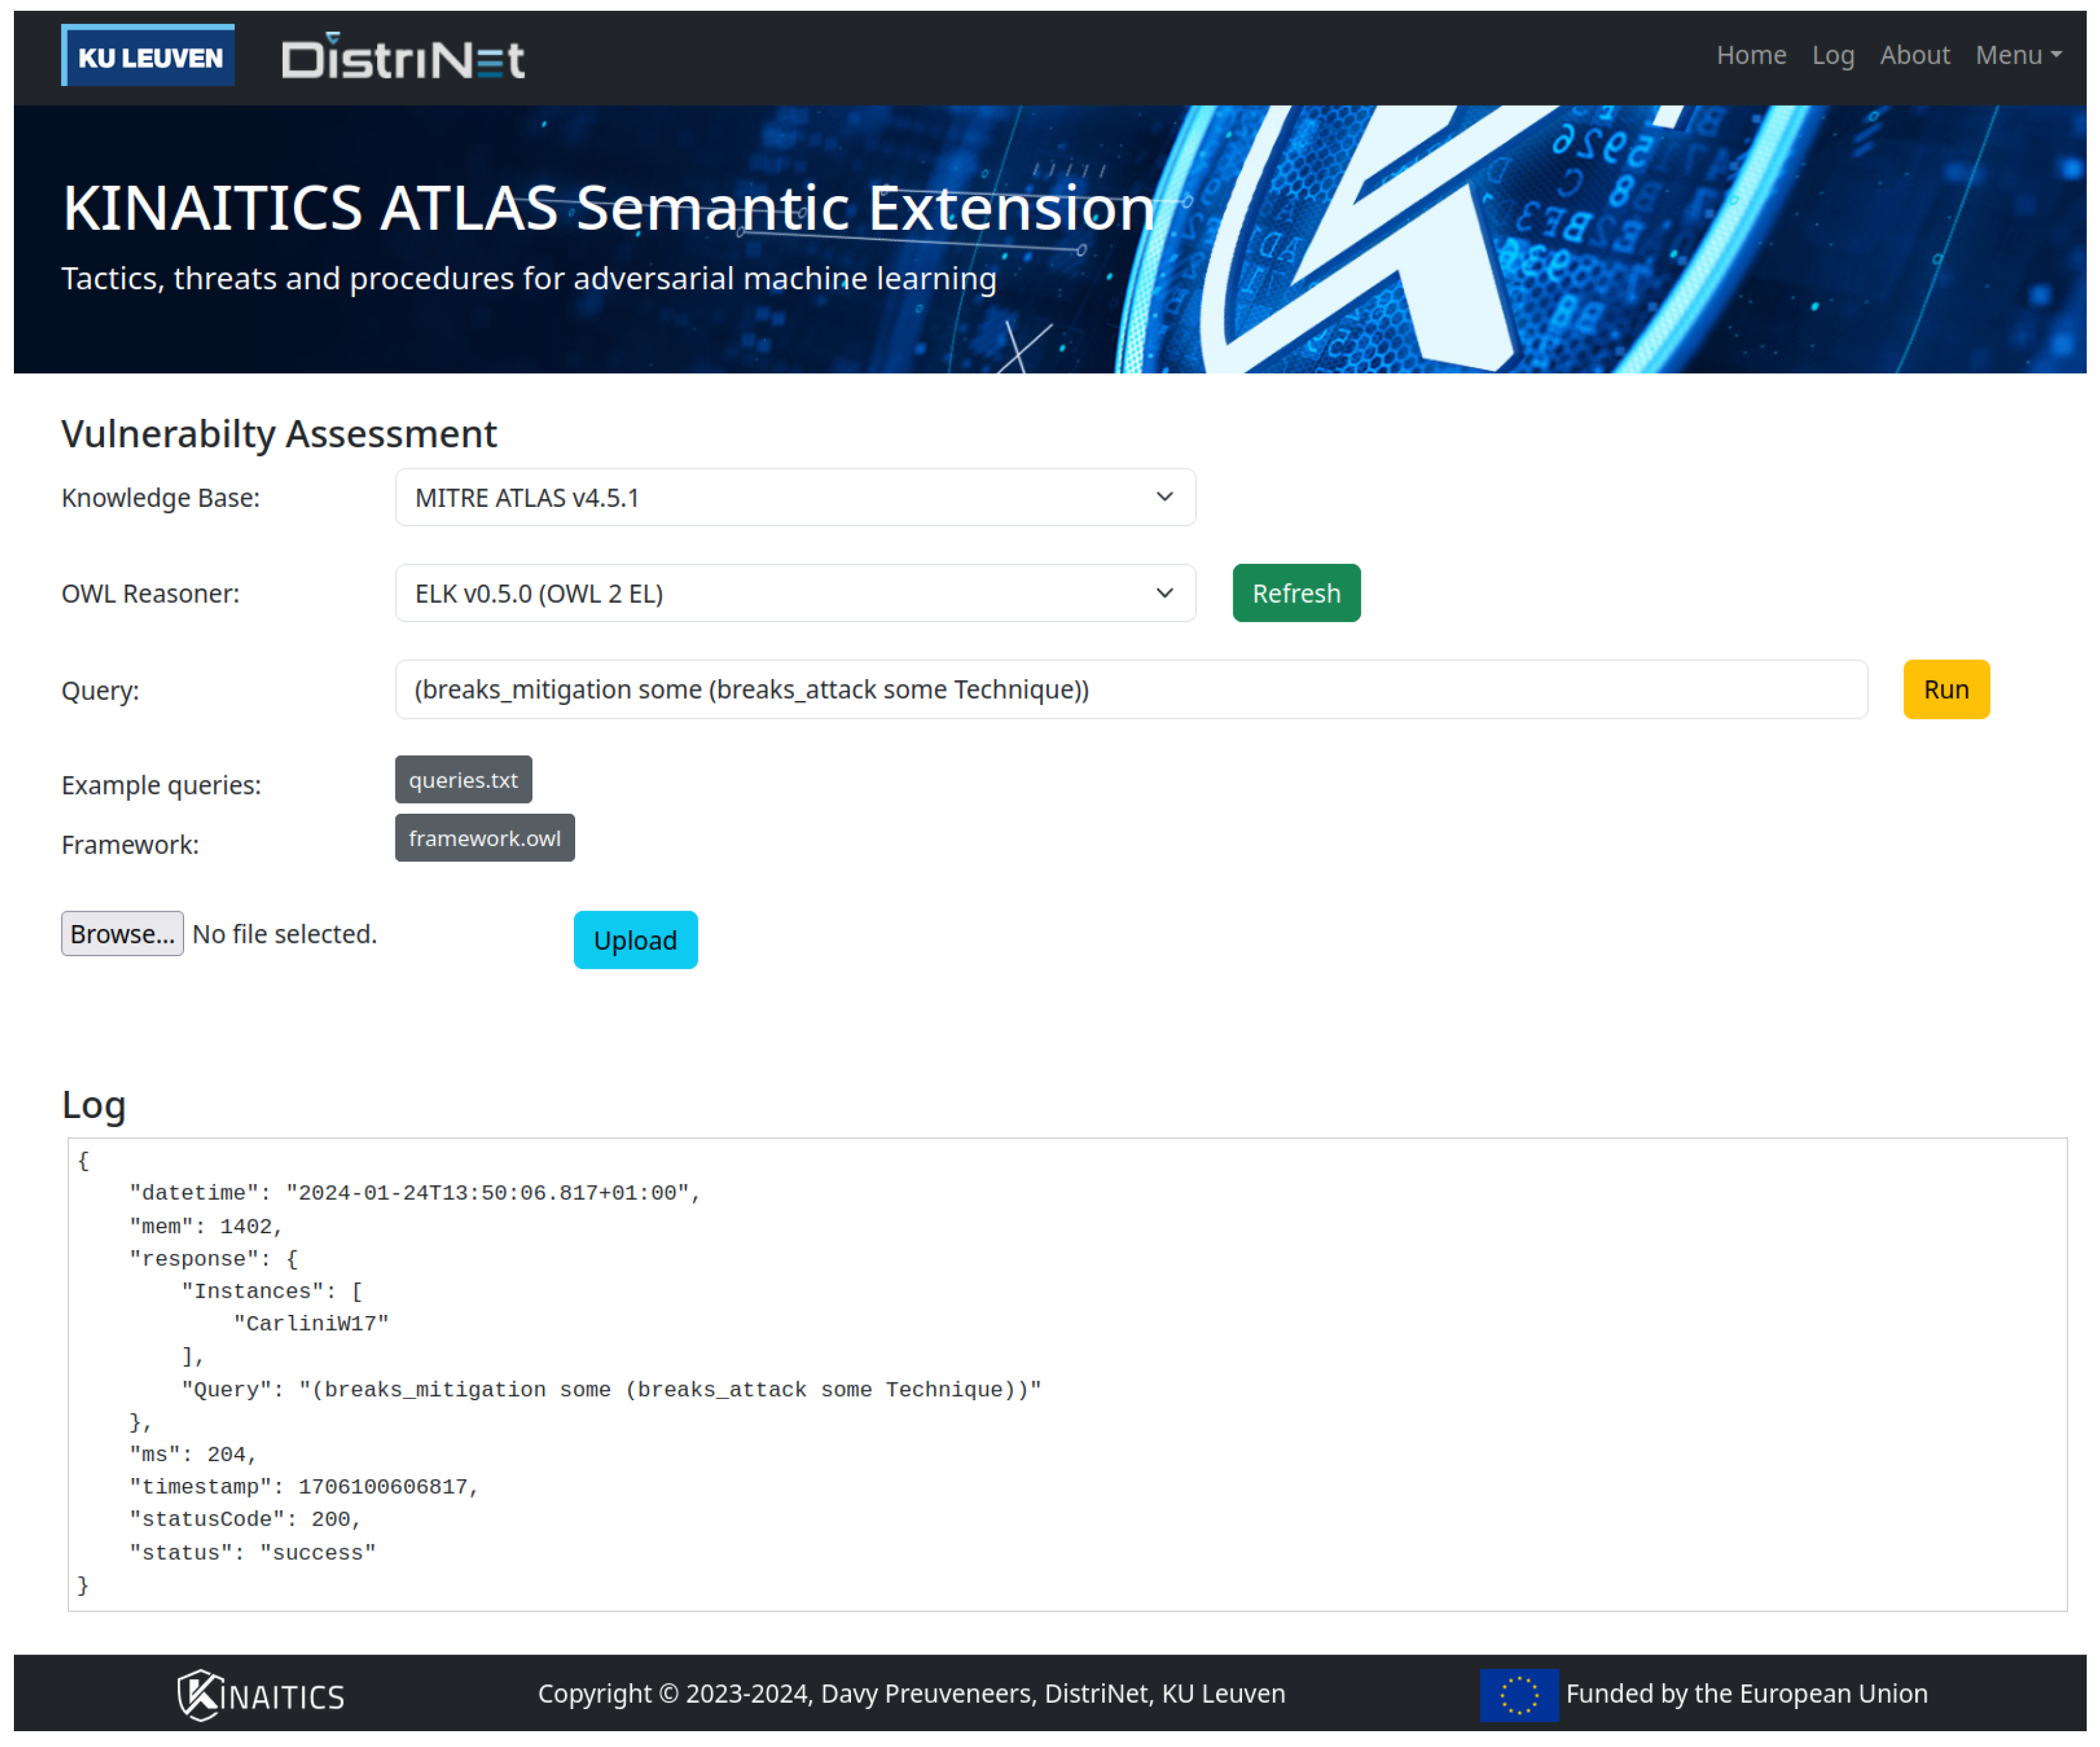Open the Knowledge Base dropdown
This screenshot has height=1747, width=2100.
click(x=795, y=498)
